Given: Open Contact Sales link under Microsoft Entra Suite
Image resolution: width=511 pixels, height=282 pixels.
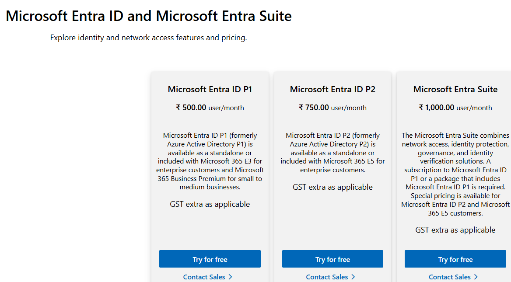Looking at the screenshot, I should pyautogui.click(x=449, y=277).
